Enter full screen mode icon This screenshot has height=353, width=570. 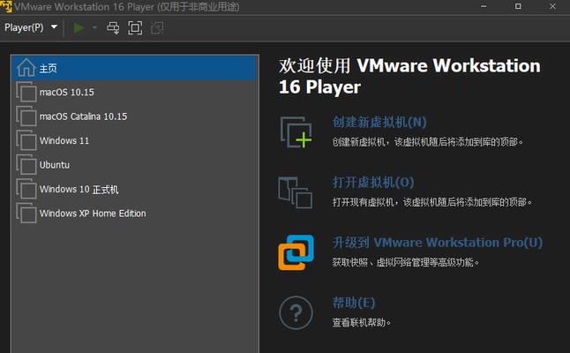tap(135, 28)
